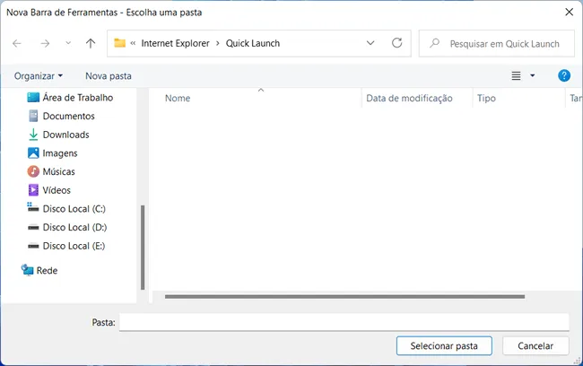Open more view options dropdown arrow

(x=533, y=76)
